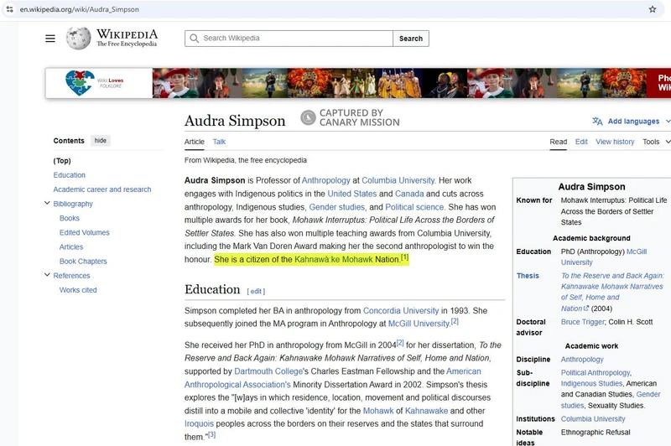Screen dimensions: 671x446
Task: Open the Iroquois link
Action: (199, 423)
